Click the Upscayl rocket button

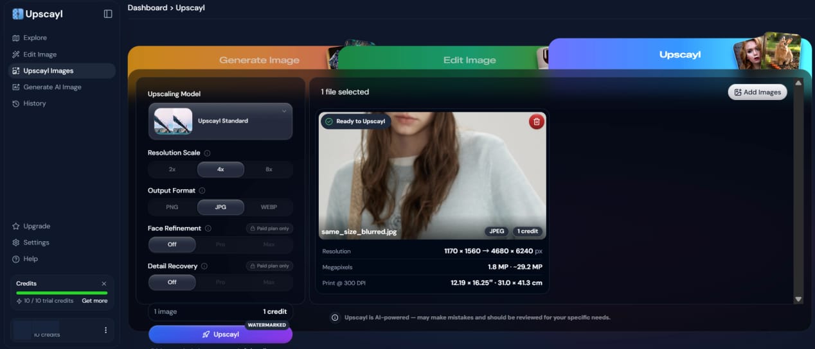[x=220, y=334]
